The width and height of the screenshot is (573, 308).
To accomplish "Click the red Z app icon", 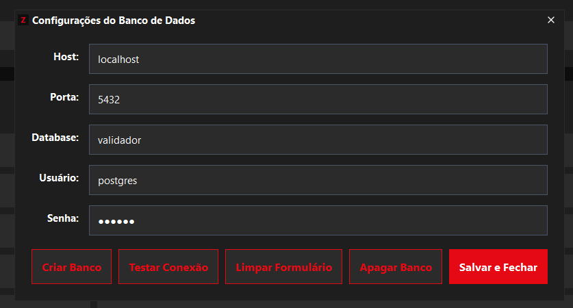I will click(x=23, y=21).
